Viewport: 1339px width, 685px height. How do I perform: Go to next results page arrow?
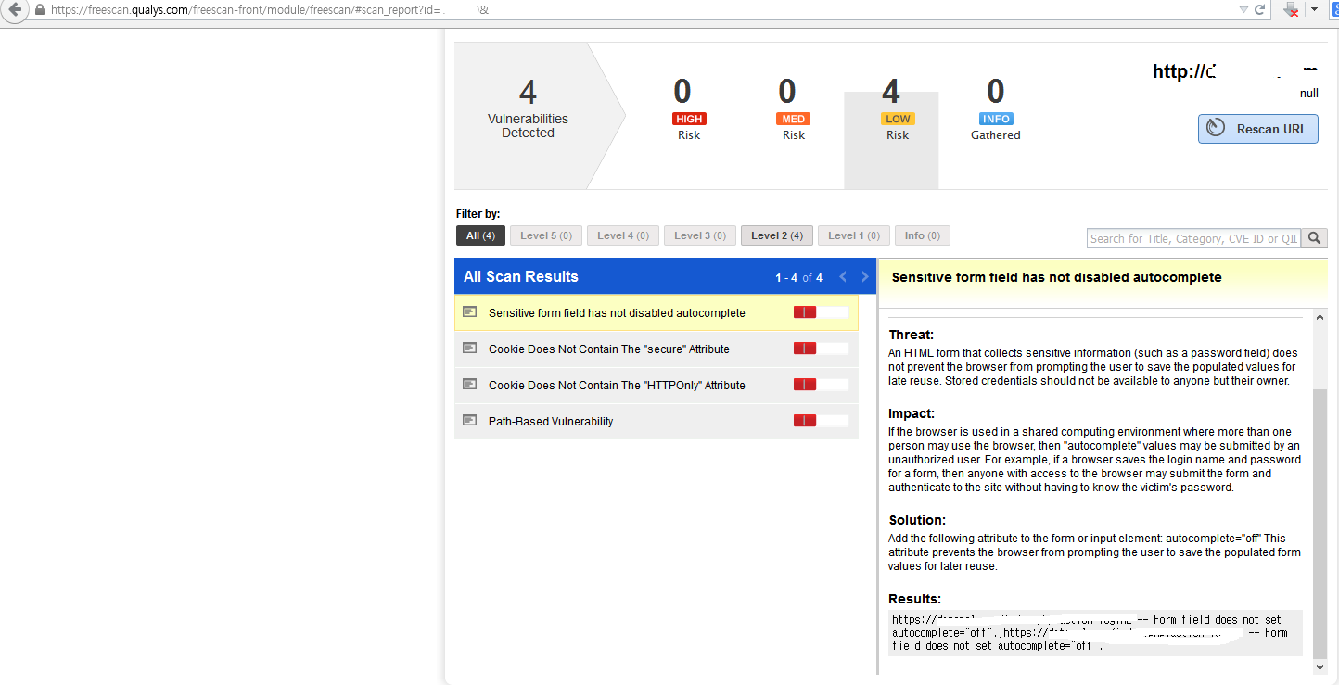pos(865,276)
